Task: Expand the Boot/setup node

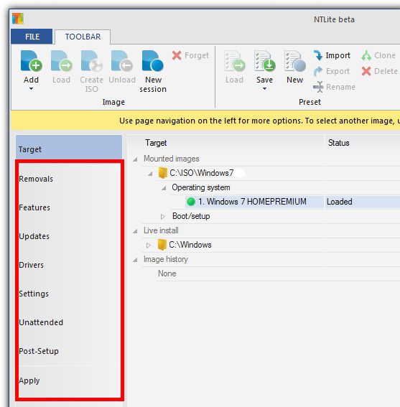Action: (x=163, y=217)
